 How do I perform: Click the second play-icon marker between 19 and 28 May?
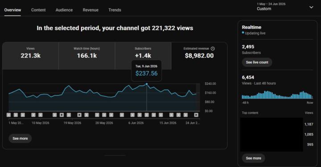[79, 115]
